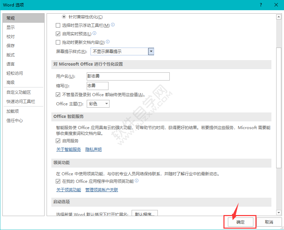Open the help question mark in the title bar
Screen dimensions: 284x230
pyautogui.click(x=261, y=5)
